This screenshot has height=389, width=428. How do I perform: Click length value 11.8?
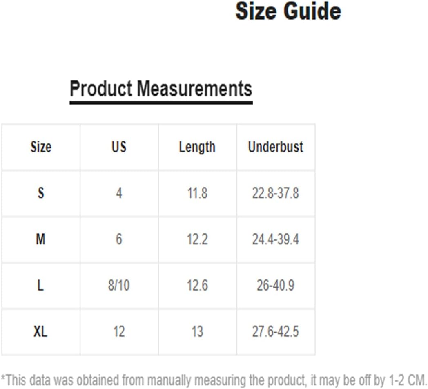197,193
